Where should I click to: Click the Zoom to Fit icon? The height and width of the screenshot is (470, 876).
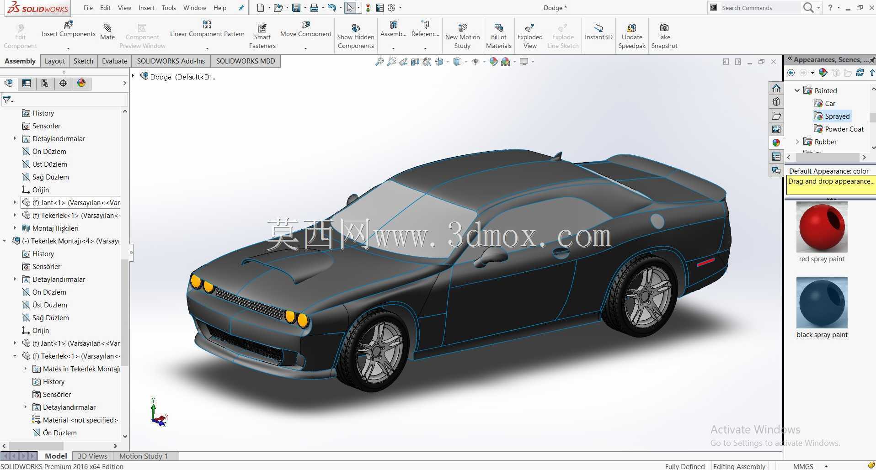pos(379,62)
